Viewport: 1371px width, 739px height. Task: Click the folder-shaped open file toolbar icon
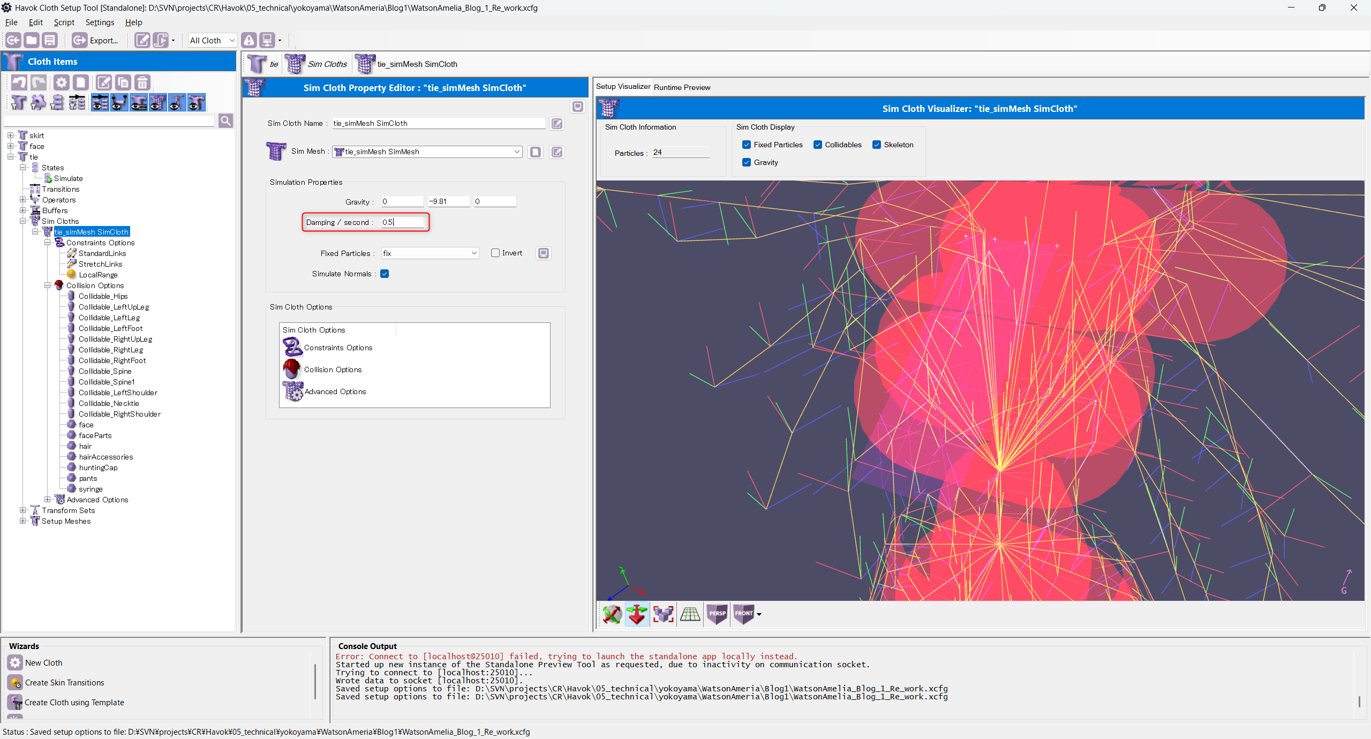point(32,40)
